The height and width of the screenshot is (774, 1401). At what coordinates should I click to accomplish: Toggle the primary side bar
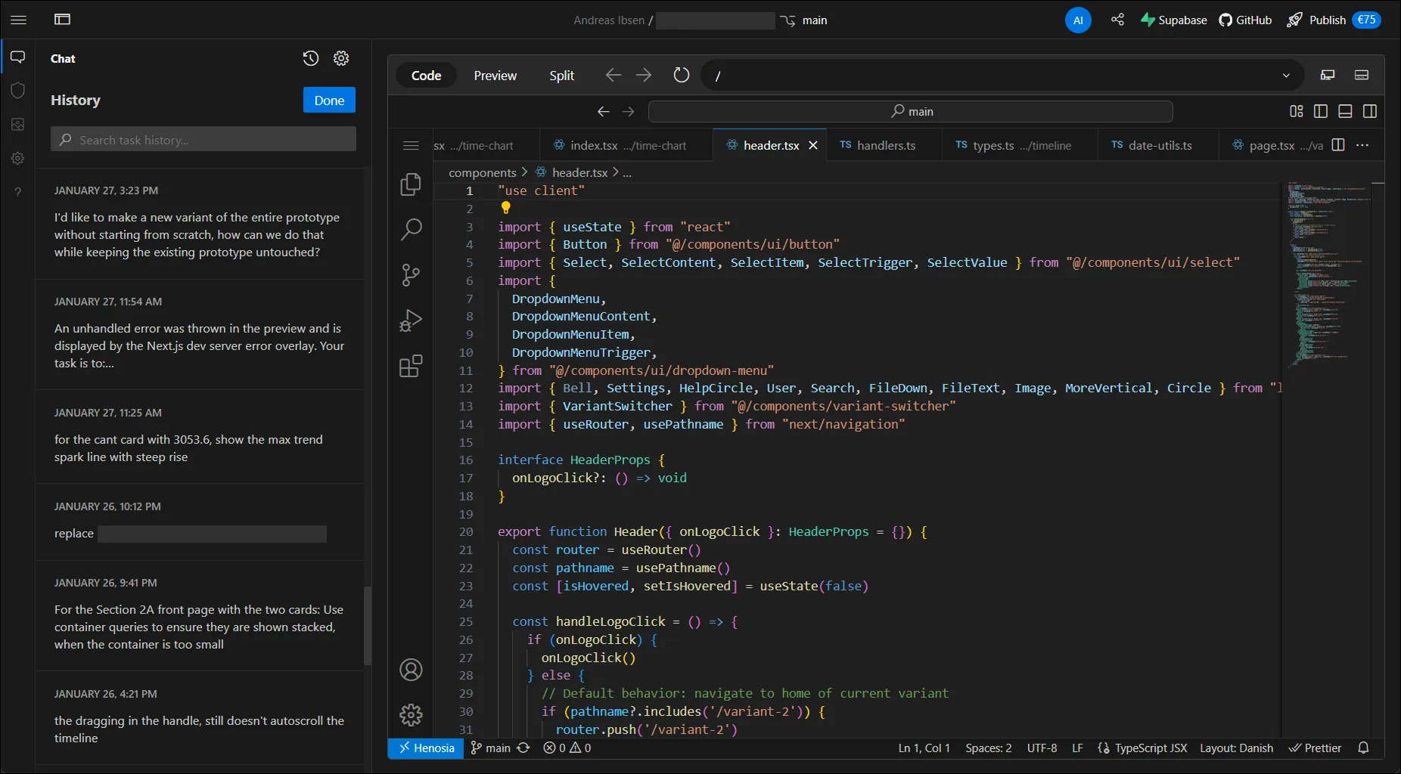pos(1321,111)
